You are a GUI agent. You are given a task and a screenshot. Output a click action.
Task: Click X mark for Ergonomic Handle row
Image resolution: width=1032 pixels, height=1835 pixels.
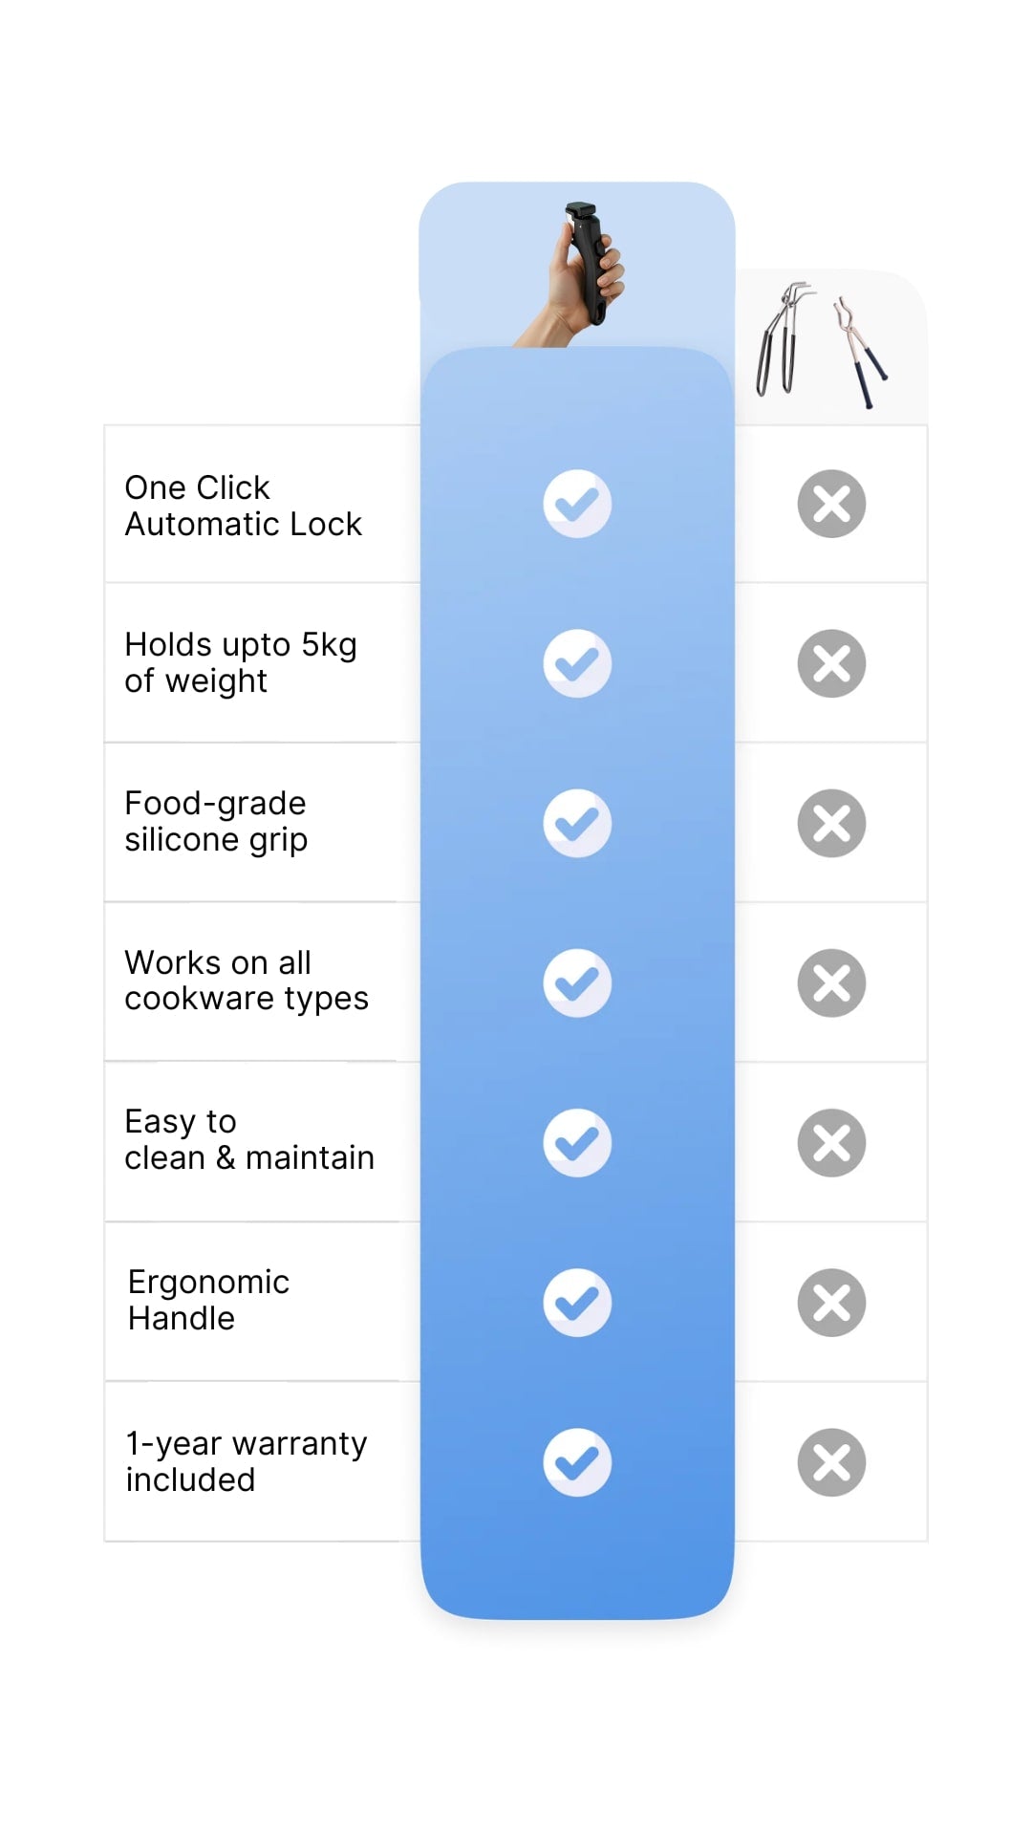click(831, 1303)
